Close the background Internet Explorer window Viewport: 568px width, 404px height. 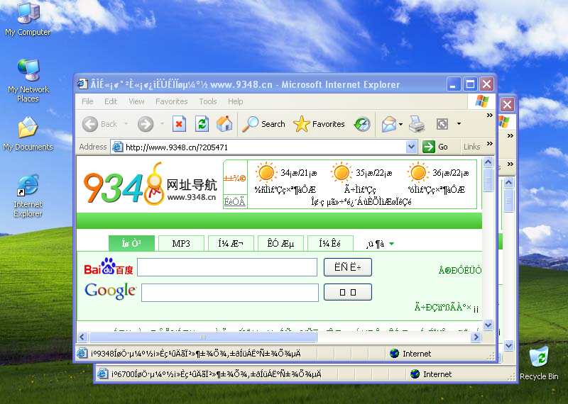[x=507, y=104]
